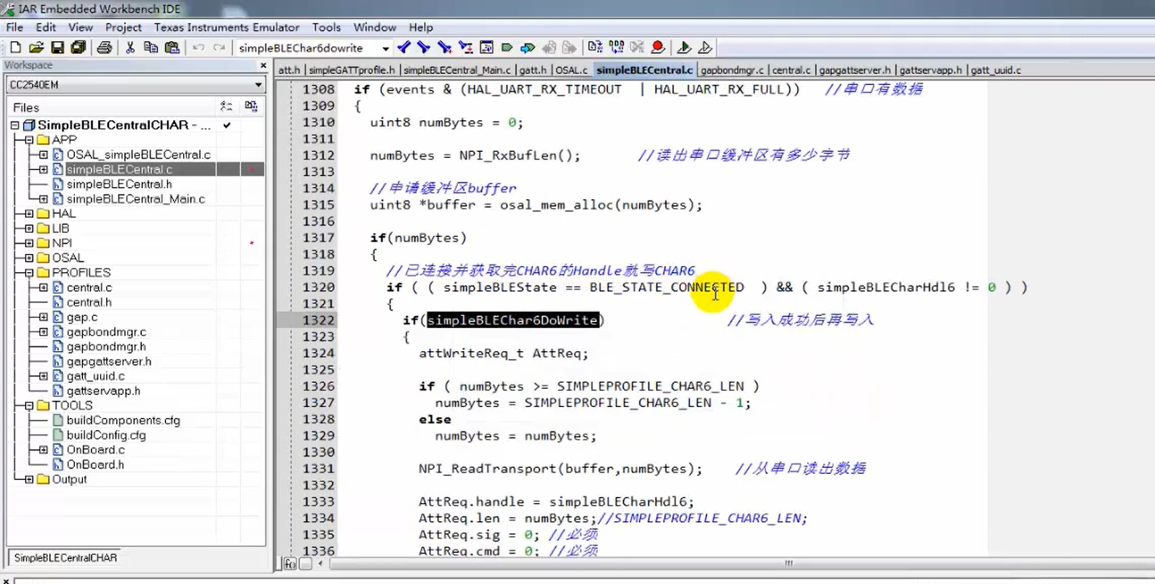Expand the HAL folder
This screenshot has height=584, width=1155.
29,213
